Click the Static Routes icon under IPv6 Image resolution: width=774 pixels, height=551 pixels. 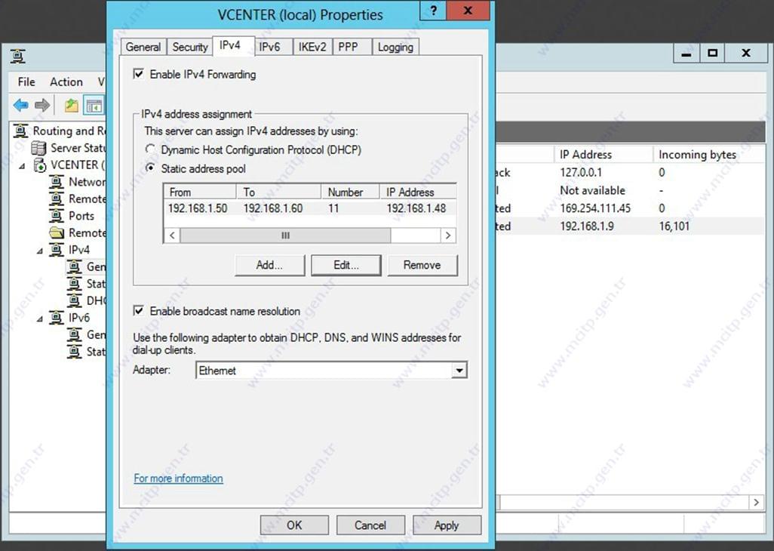point(74,351)
